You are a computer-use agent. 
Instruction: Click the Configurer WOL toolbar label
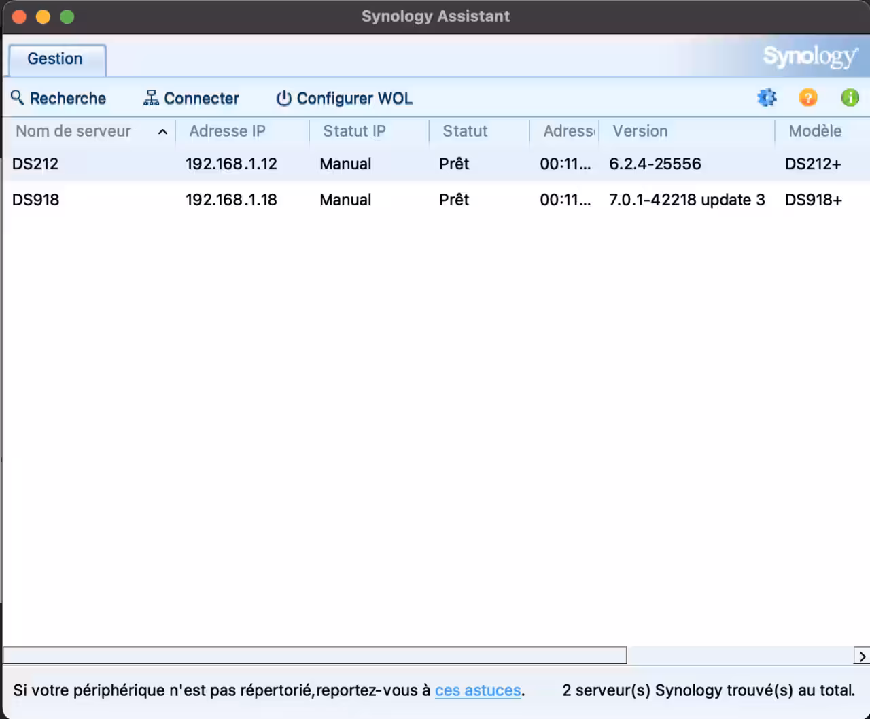355,99
